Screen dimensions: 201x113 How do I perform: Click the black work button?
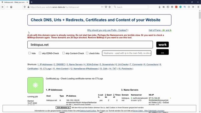[x=162, y=45]
